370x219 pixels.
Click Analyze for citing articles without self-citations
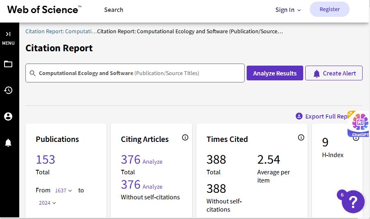click(152, 187)
